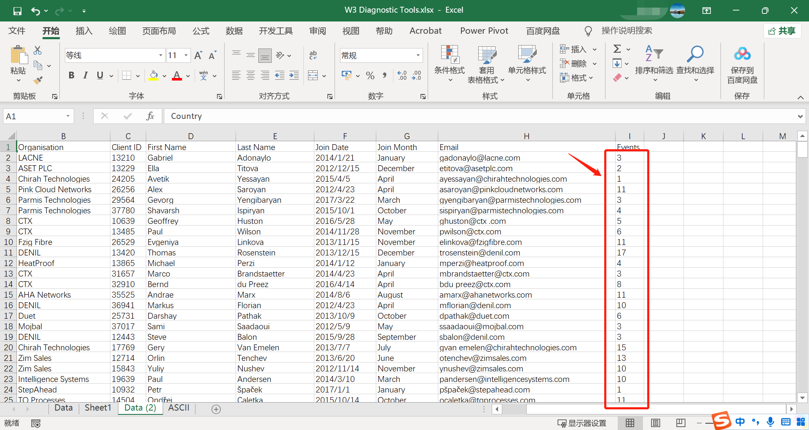Click the Merge and Center icon
The width and height of the screenshot is (809, 430).
coord(313,75)
